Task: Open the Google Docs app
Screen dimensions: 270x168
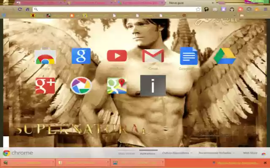Action: pyautogui.click(x=189, y=56)
